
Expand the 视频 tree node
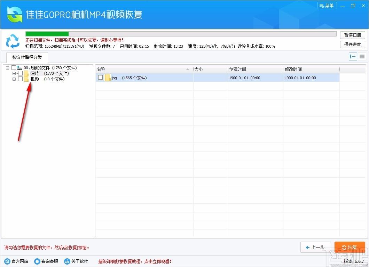tap(14, 79)
